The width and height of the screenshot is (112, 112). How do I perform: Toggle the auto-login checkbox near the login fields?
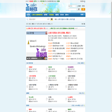coord(77,6)
